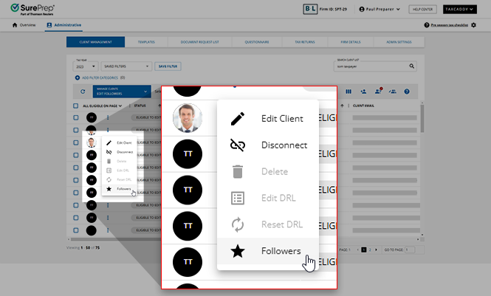Click the table's vertical scroll up arrow
The image size is (491, 296).
coord(422,103)
